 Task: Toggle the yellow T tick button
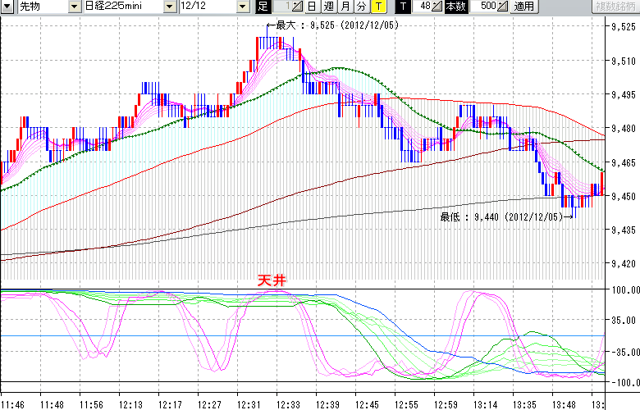pyautogui.click(x=377, y=7)
